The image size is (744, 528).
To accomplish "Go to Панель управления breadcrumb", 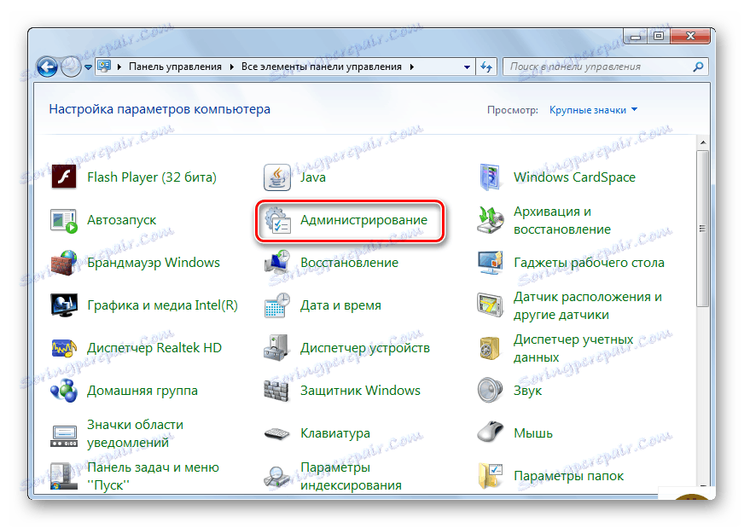I will (x=175, y=67).
